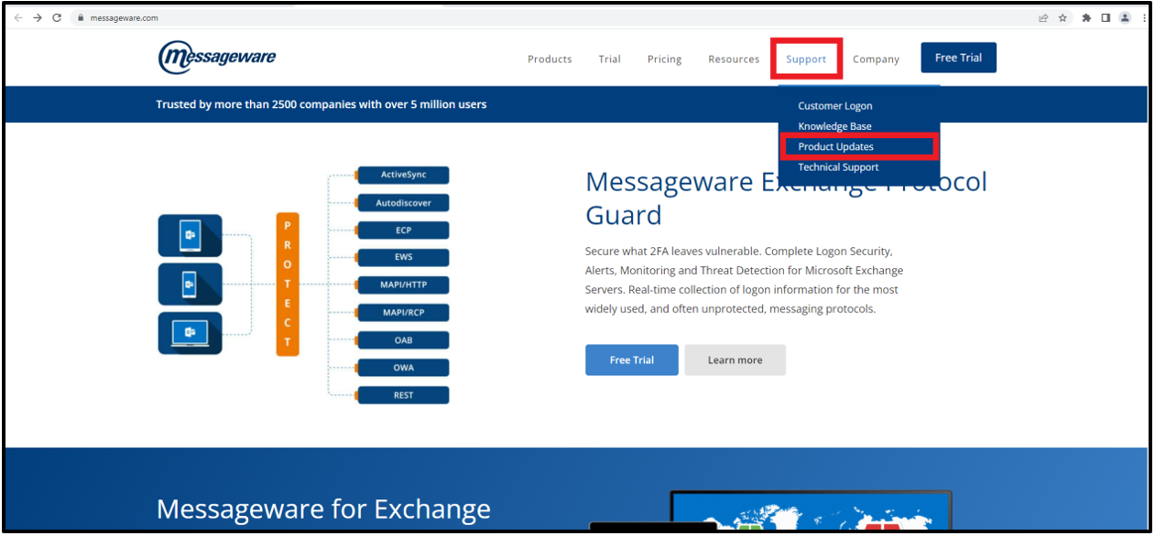This screenshot has width=1155, height=536.
Task: Open the browser options three-dot menu
Action: [x=1144, y=16]
